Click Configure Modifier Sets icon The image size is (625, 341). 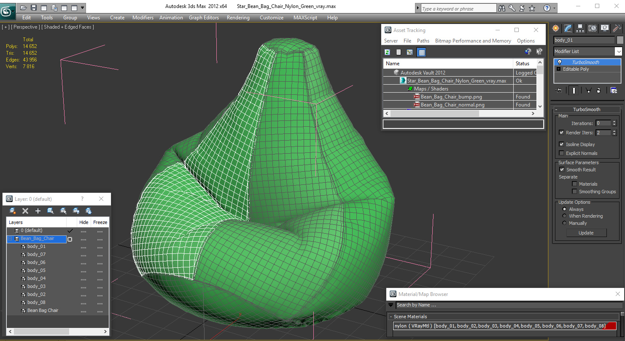614,90
